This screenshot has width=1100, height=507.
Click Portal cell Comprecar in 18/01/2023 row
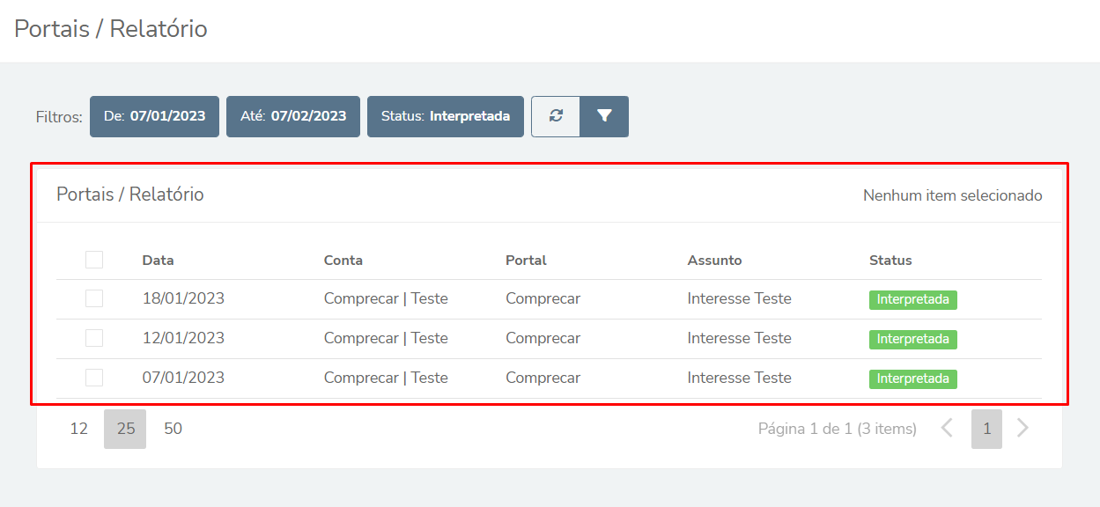(543, 298)
